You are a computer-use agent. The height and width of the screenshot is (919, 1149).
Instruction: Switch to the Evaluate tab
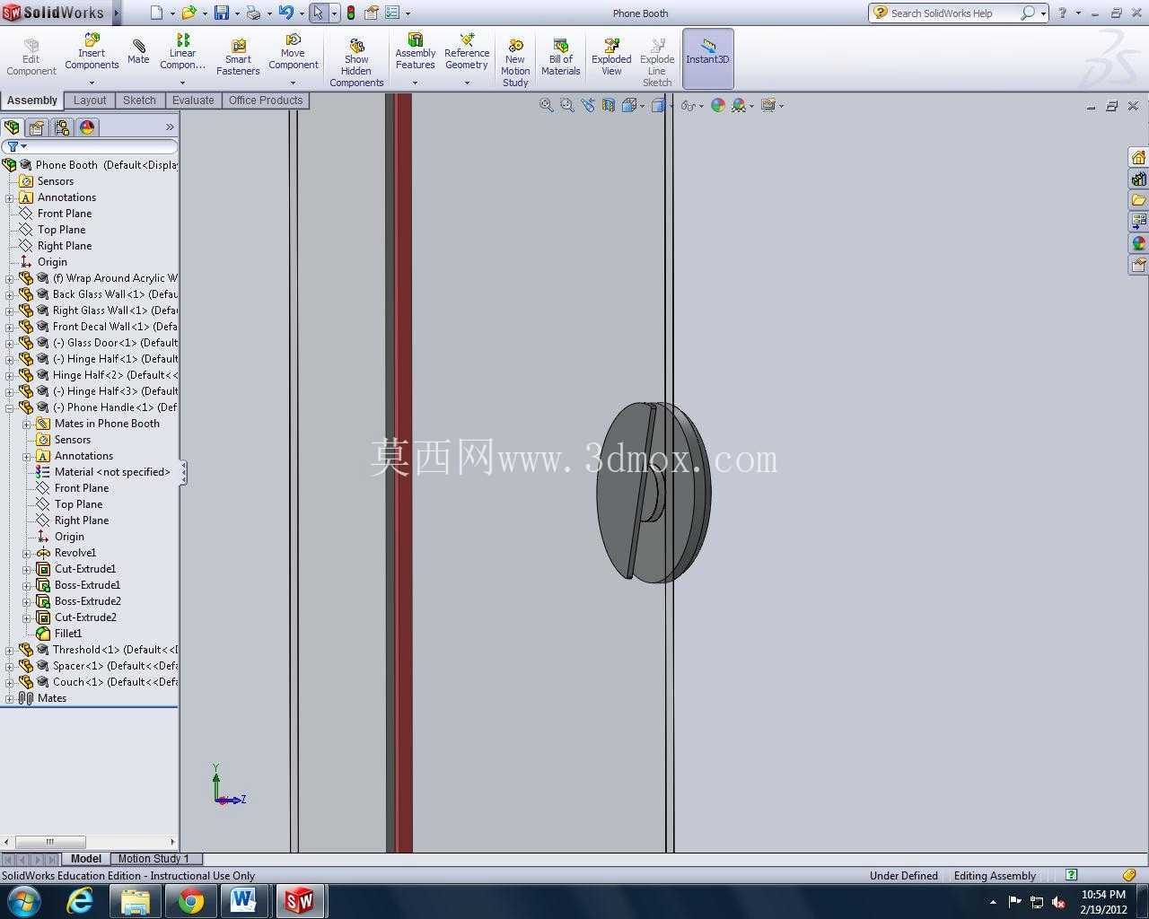coord(193,101)
